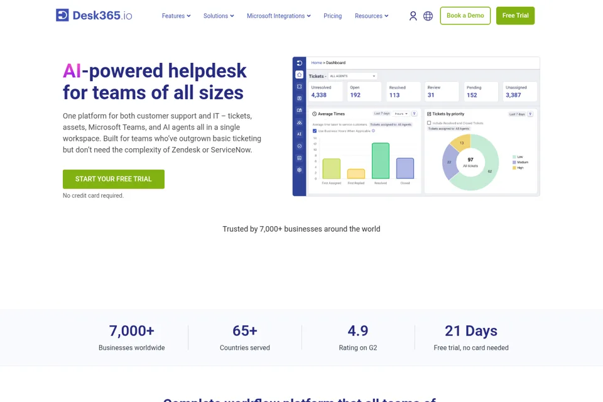Click 'No credit card required.' text
This screenshot has height=402, width=603.
[x=93, y=195]
